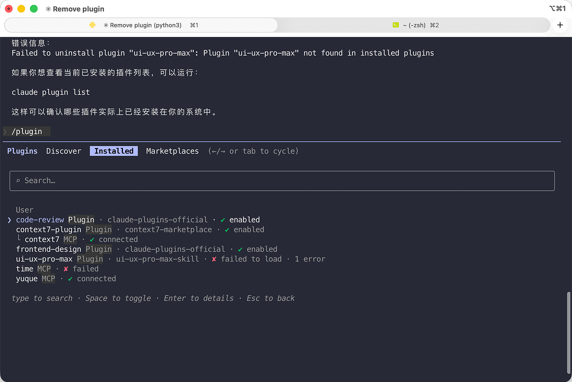
Task: Switch to the Remove plugin (python3) tab
Action: coord(141,25)
